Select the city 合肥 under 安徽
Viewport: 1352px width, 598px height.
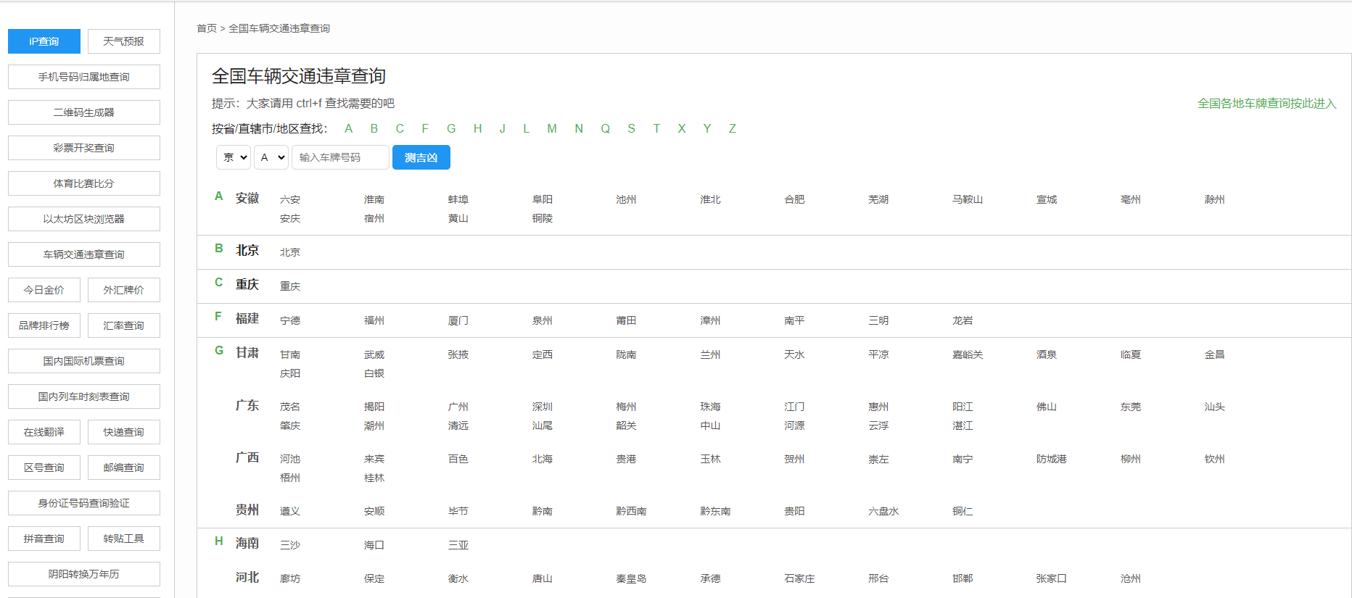(x=794, y=199)
